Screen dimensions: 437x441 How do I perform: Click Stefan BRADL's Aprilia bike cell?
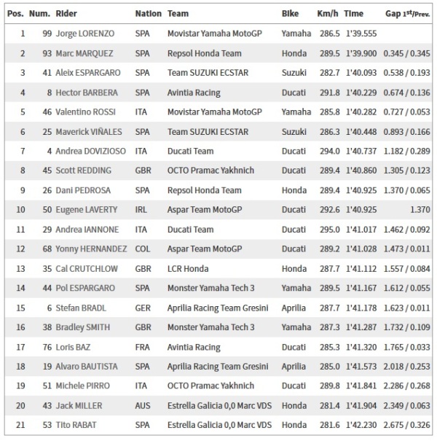[x=293, y=308]
